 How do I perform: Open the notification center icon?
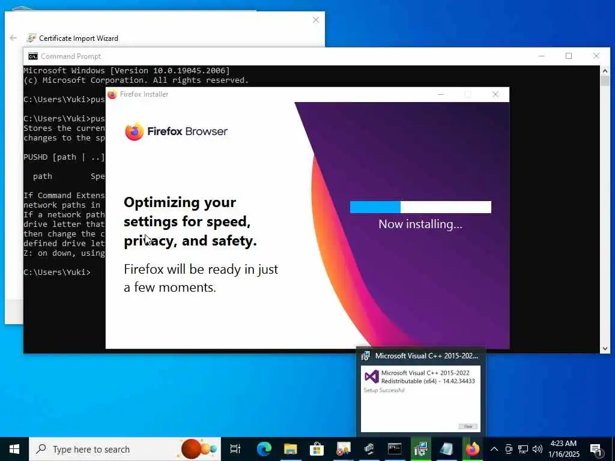(x=596, y=450)
